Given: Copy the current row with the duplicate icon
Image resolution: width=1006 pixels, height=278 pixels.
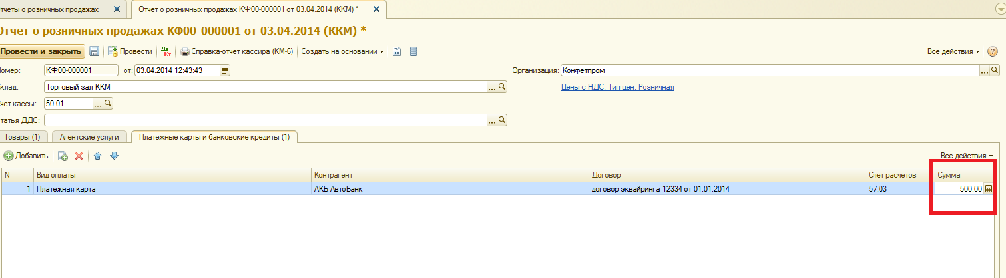Looking at the screenshot, I should (63, 156).
